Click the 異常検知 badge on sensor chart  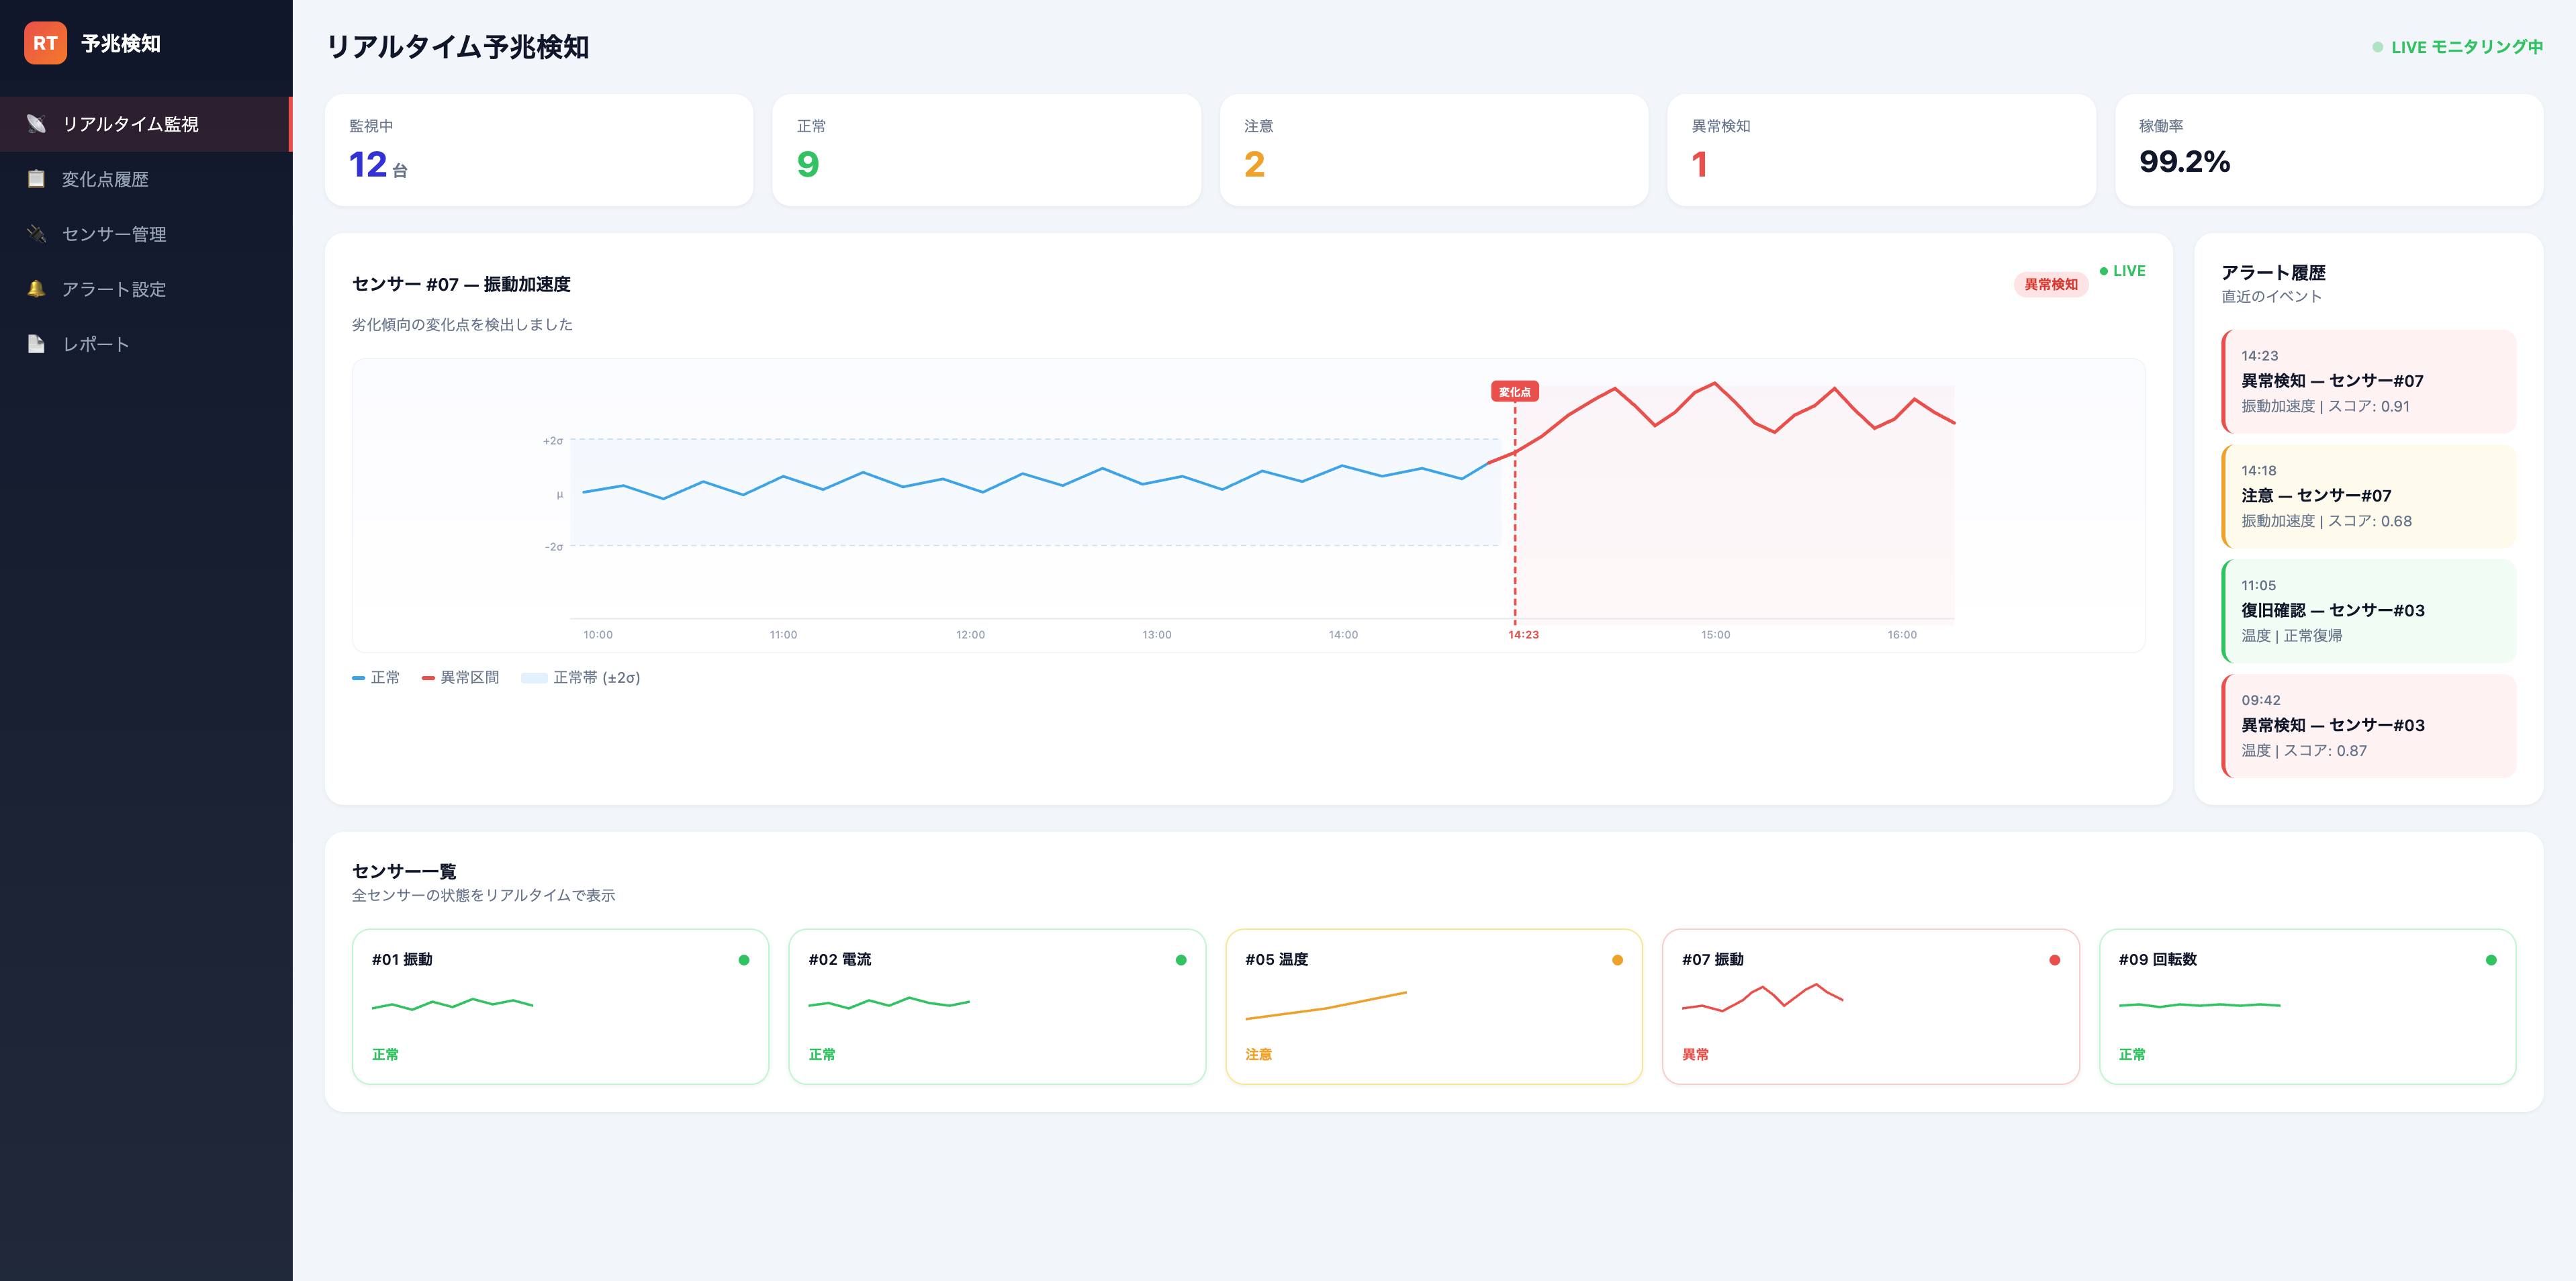[x=2050, y=284]
